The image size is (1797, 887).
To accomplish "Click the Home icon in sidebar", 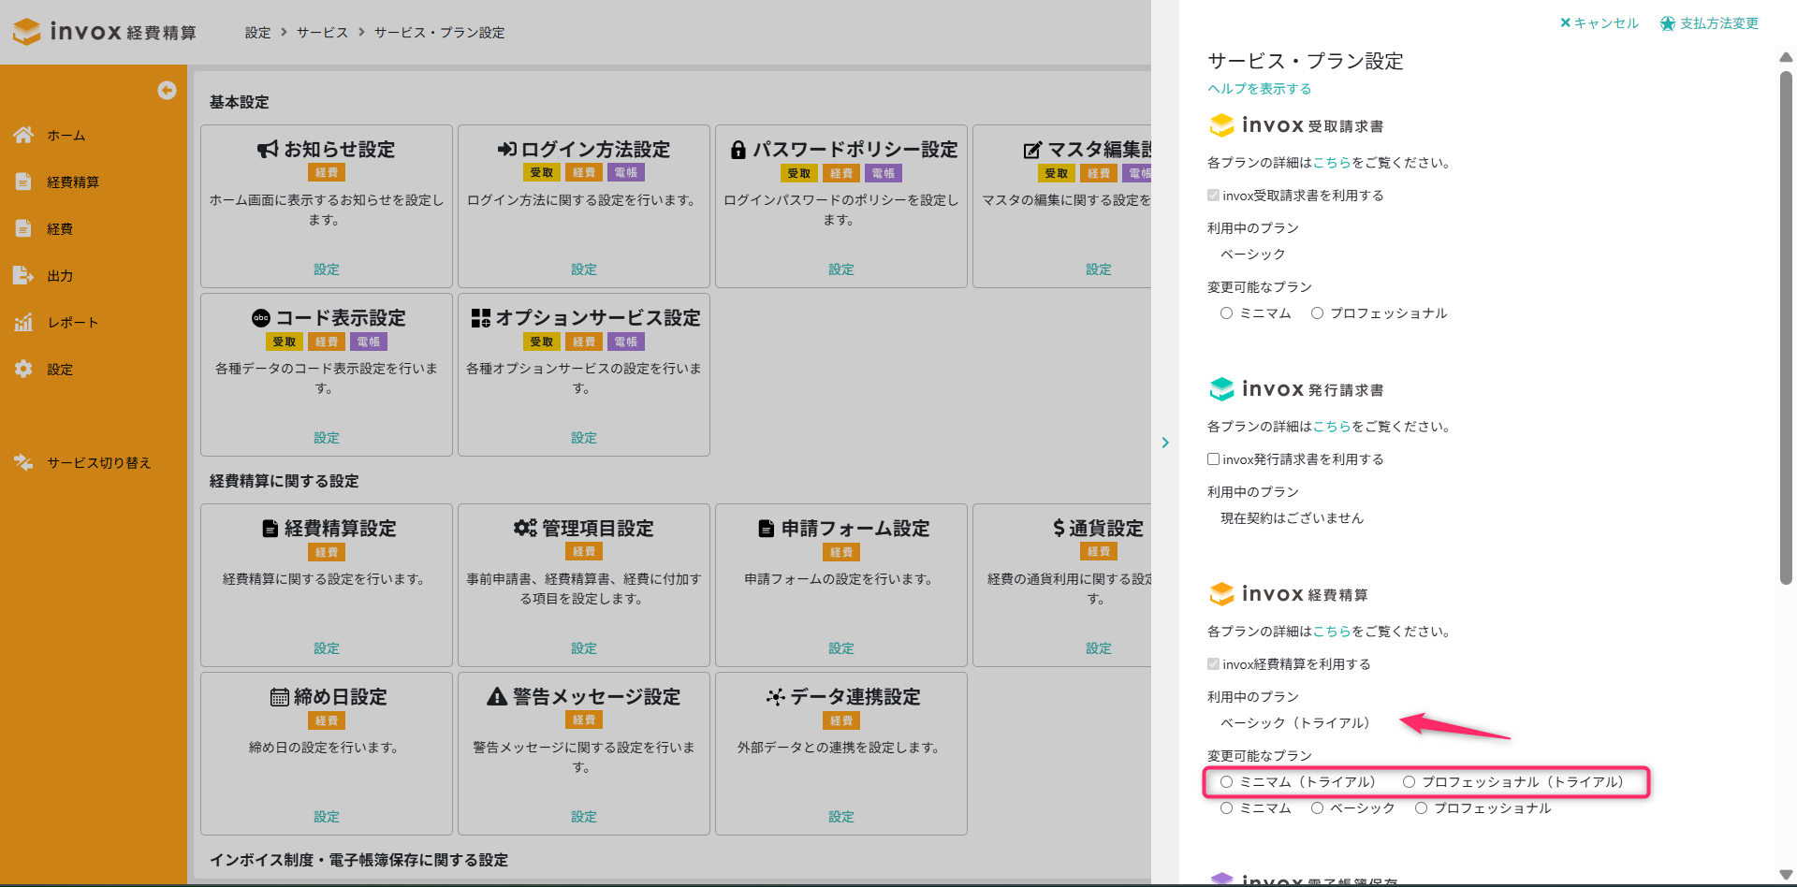I will coord(23,135).
